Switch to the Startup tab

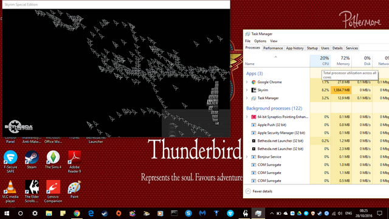(x=312, y=48)
